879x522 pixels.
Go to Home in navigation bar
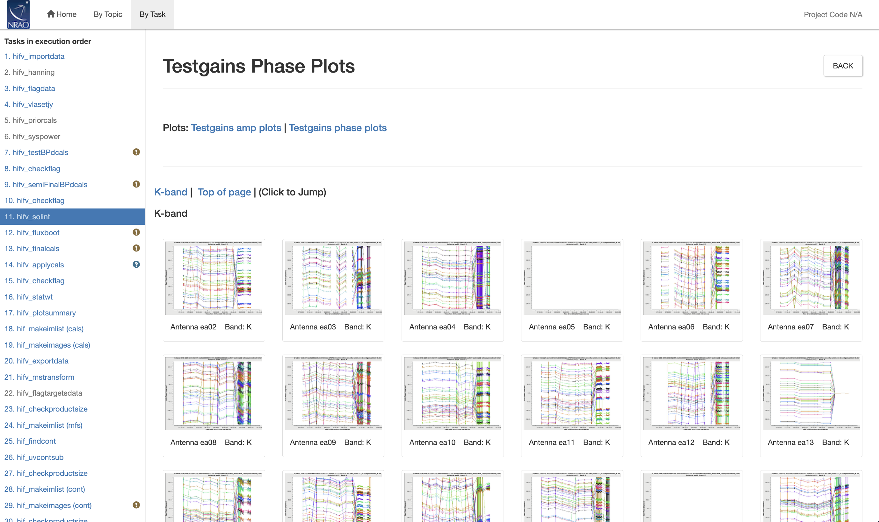[x=62, y=14]
